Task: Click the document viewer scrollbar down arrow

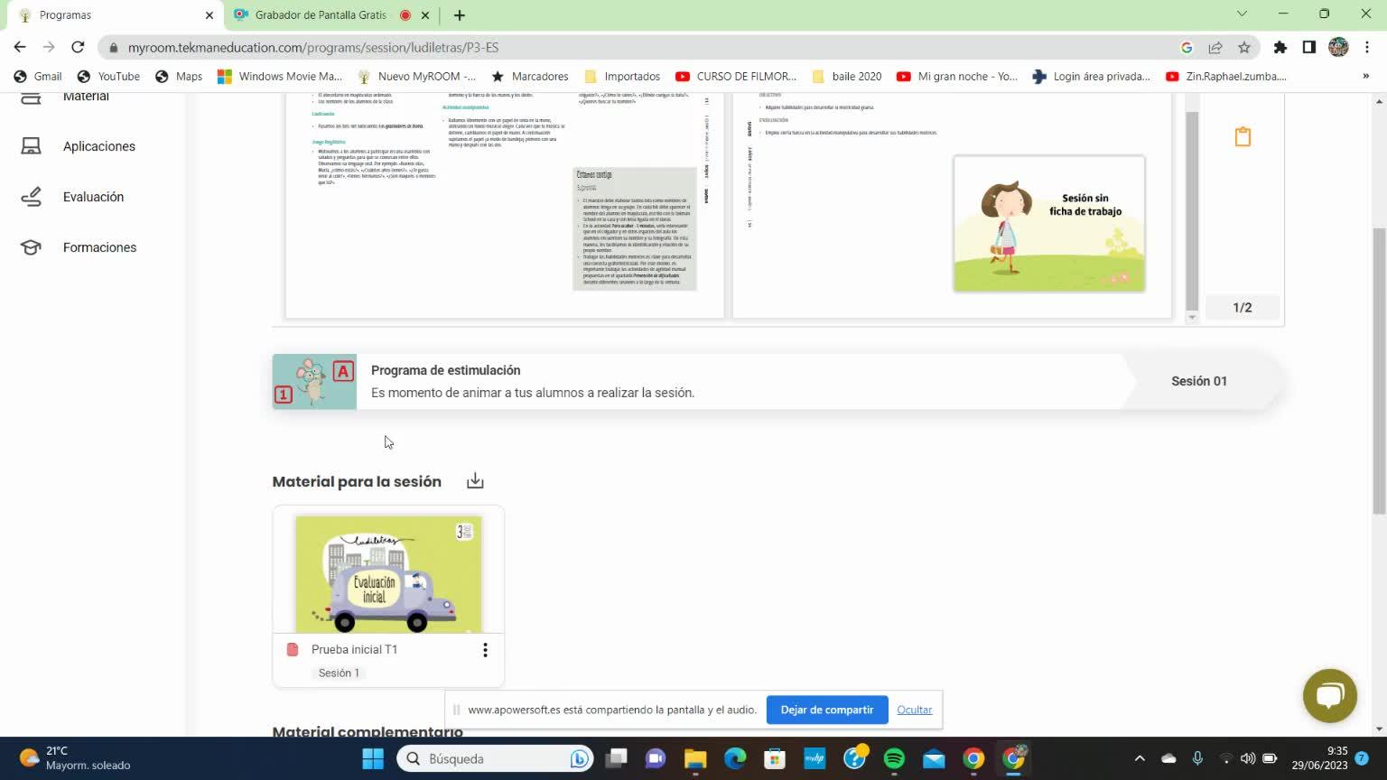Action: [x=1192, y=318]
